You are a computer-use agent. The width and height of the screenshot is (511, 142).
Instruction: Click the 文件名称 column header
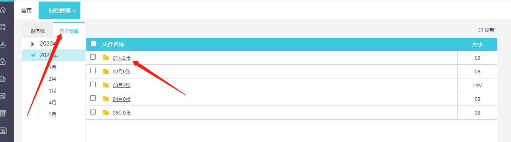(113, 44)
